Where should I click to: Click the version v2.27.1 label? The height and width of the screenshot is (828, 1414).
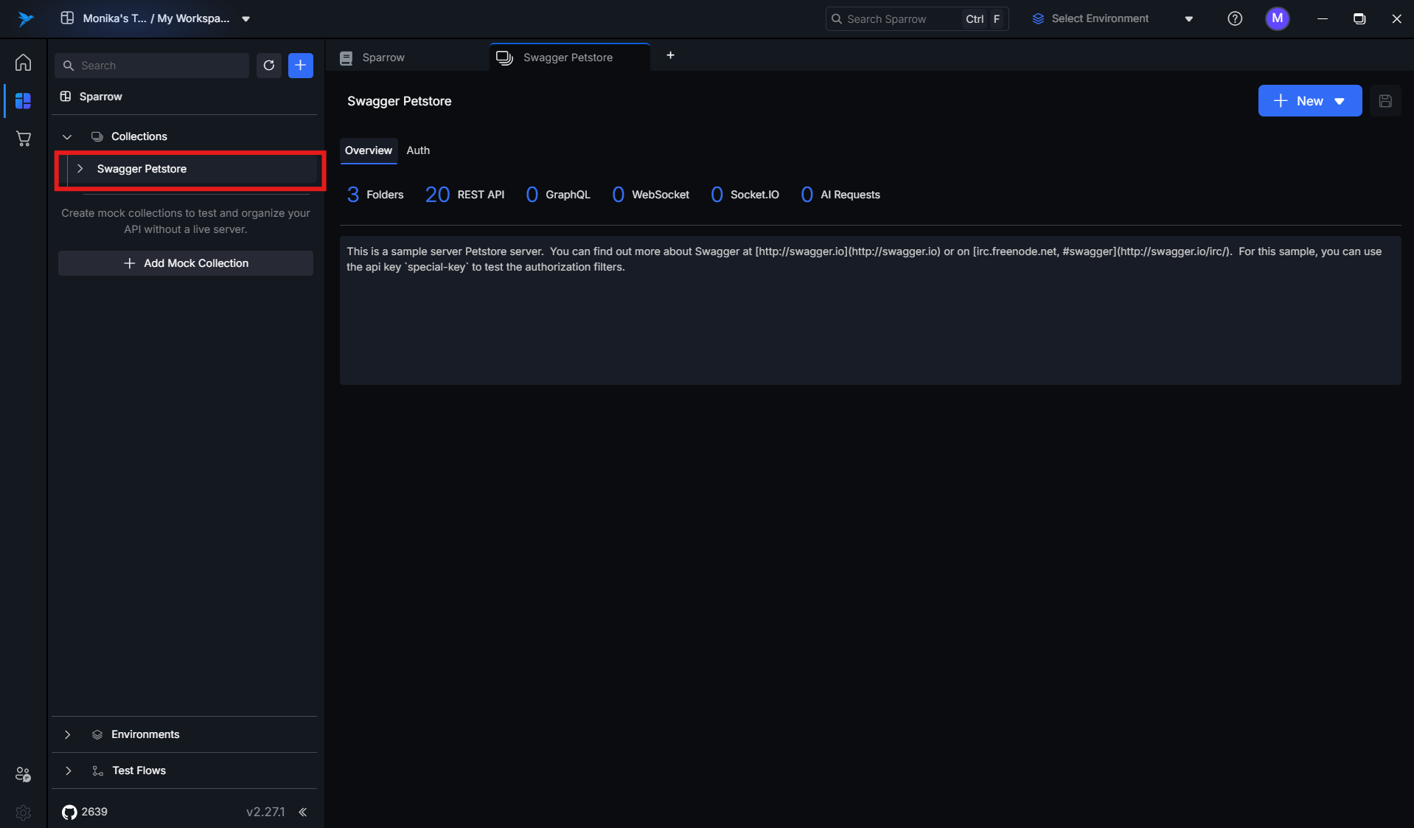tap(265, 812)
